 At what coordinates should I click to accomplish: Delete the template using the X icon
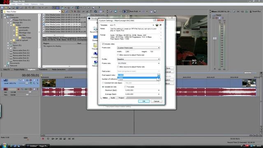tap(161, 25)
